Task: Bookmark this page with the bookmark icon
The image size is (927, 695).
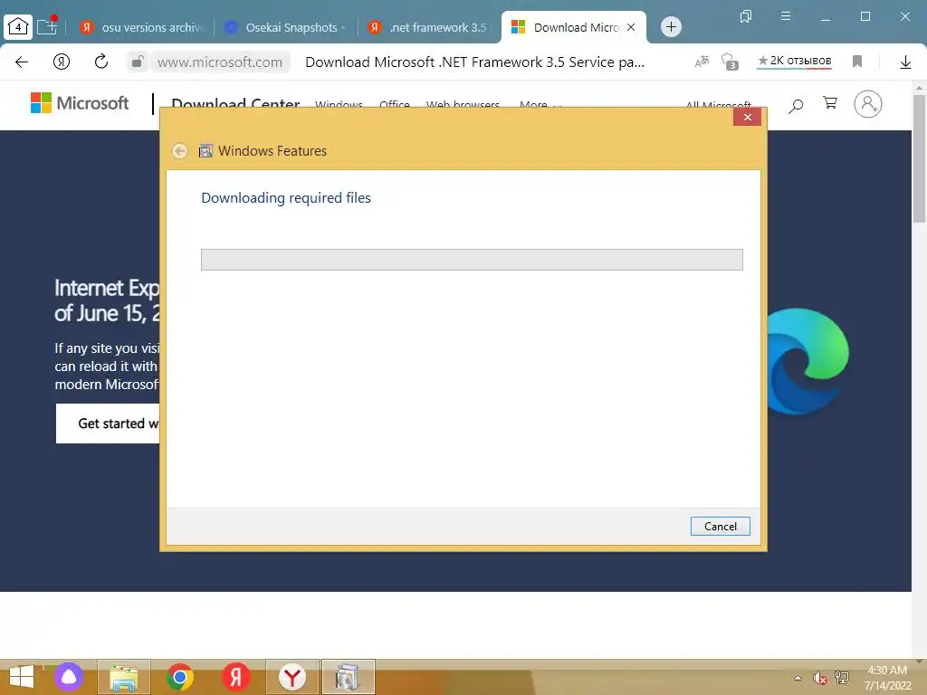Action: click(x=857, y=62)
